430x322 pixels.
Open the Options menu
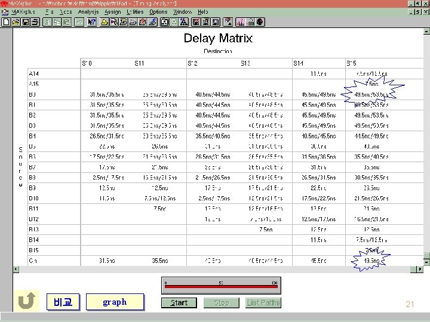pos(158,12)
